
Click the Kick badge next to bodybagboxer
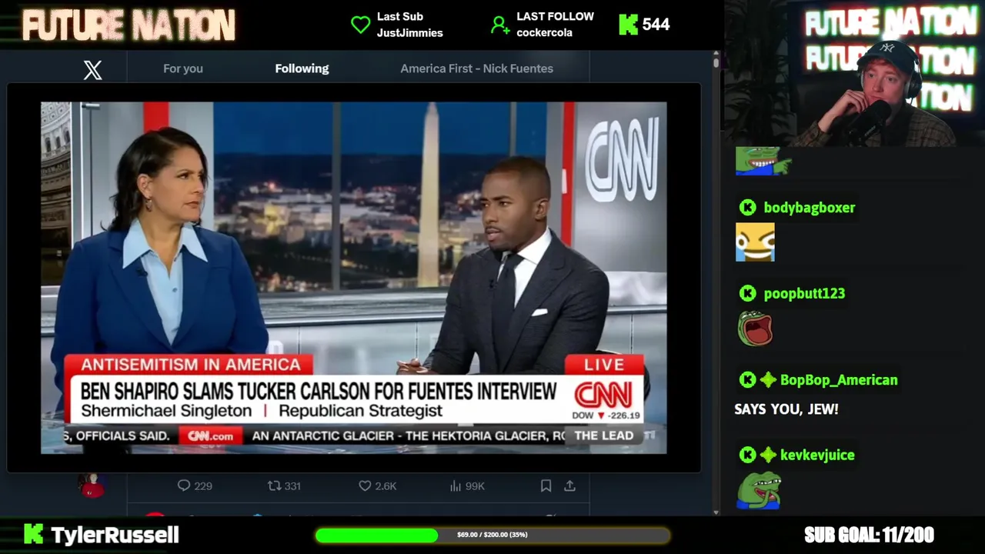[x=747, y=208]
